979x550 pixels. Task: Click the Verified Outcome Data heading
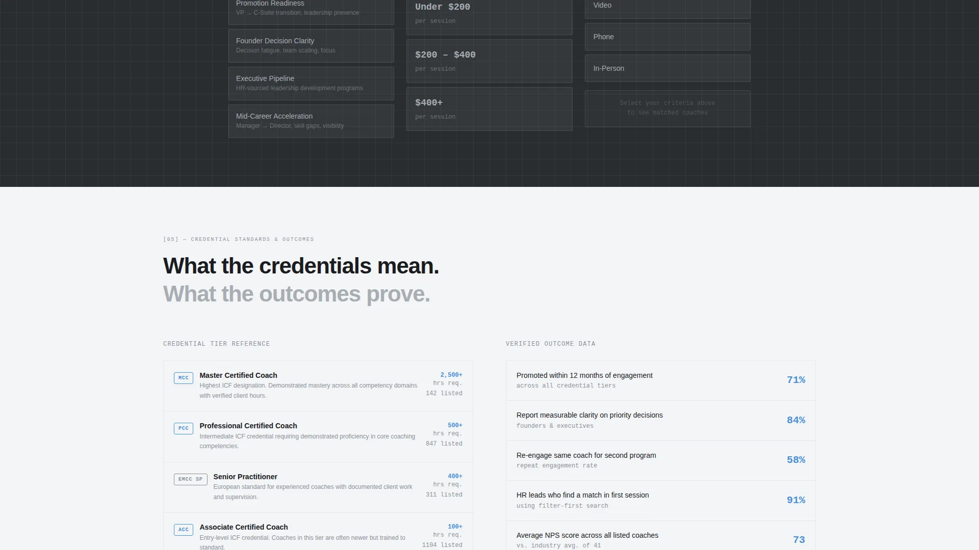tap(551, 344)
